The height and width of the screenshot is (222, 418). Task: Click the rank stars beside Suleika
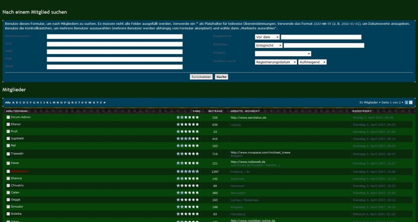[187, 214]
